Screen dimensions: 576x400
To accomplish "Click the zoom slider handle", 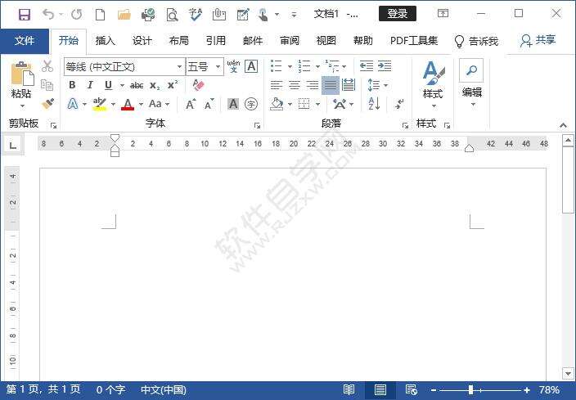I will point(471,390).
